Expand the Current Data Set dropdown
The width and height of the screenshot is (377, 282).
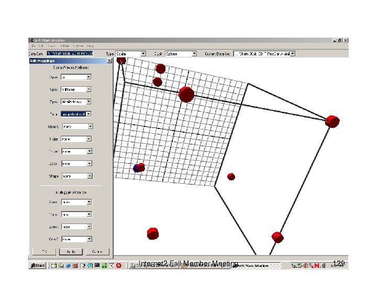pyautogui.click(x=264, y=54)
